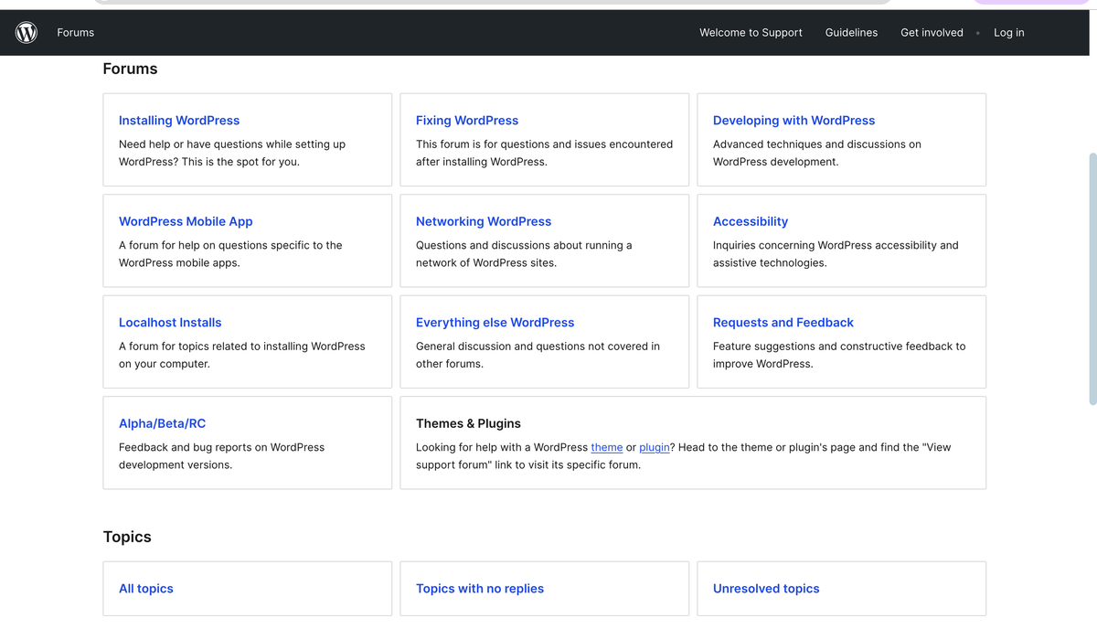Click the 'Themes & Plugins' heading

(x=468, y=423)
